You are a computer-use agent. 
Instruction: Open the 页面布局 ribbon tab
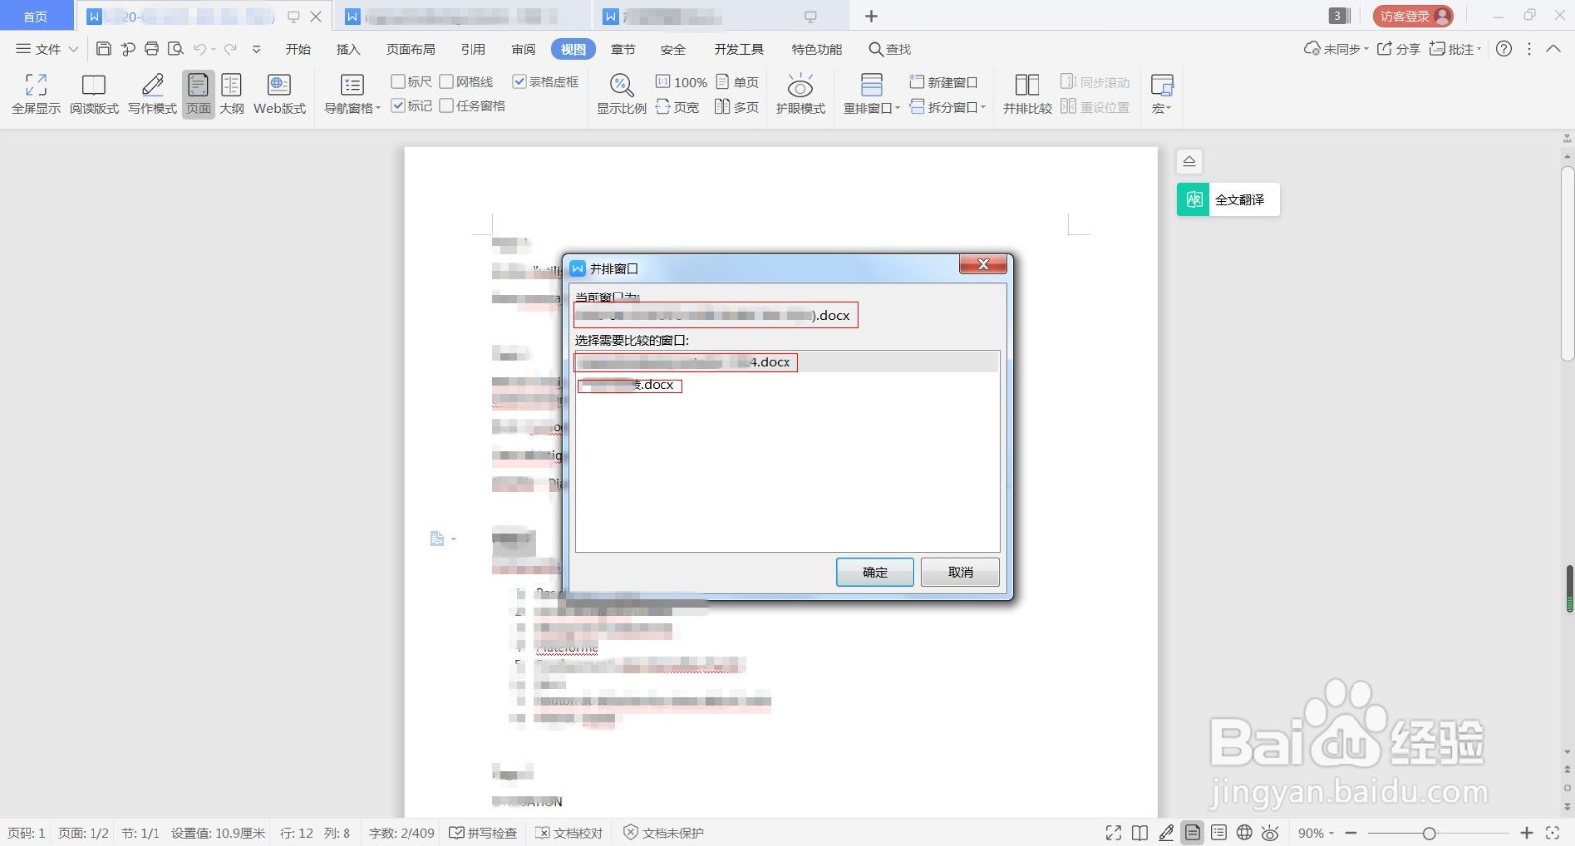[410, 49]
